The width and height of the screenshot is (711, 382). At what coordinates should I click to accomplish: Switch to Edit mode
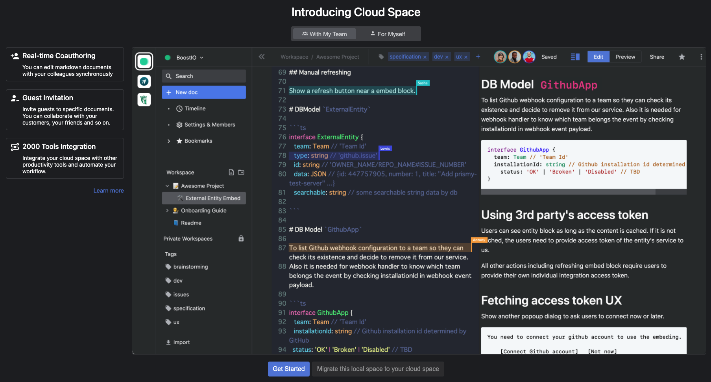coord(598,57)
